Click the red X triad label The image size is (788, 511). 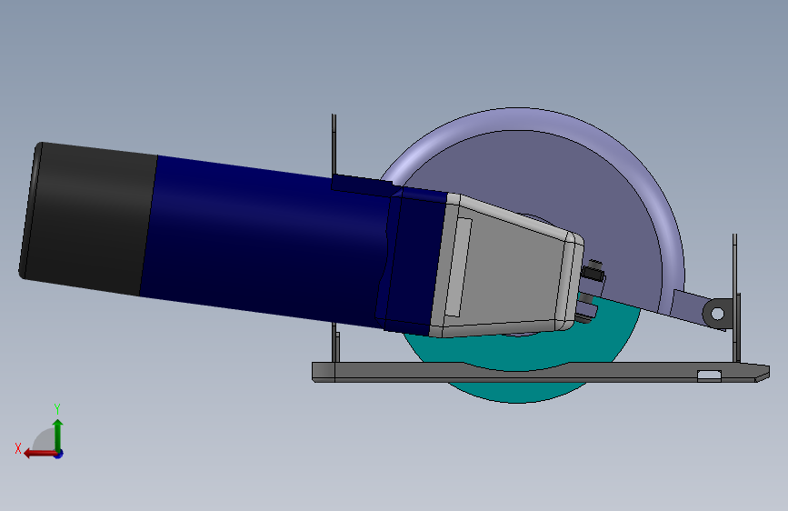(x=18, y=448)
